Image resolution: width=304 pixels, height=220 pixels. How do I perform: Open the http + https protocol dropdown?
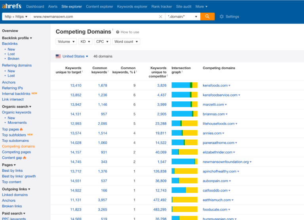(16, 17)
